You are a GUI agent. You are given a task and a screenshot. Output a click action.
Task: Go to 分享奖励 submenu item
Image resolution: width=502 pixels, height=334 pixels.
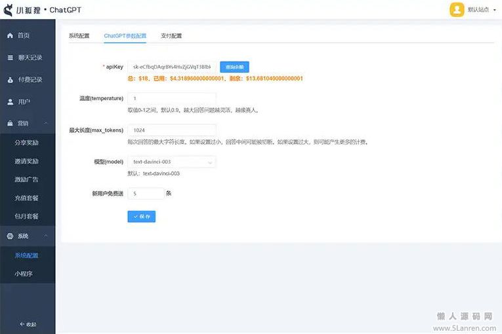click(28, 143)
